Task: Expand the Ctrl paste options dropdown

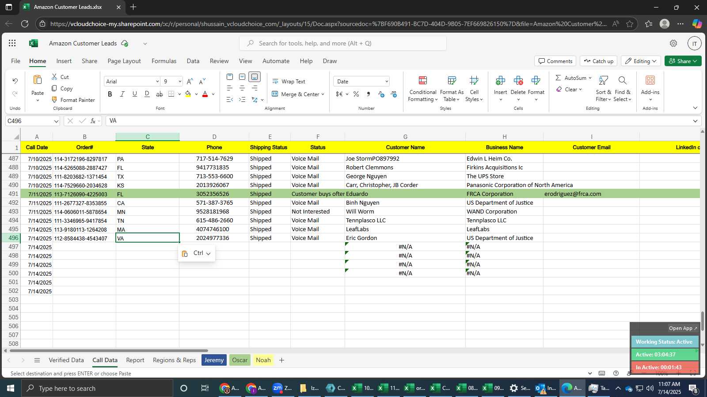Action: pos(208,254)
